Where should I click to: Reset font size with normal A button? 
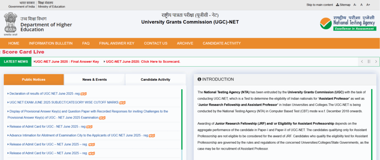pyautogui.click(x=361, y=5)
